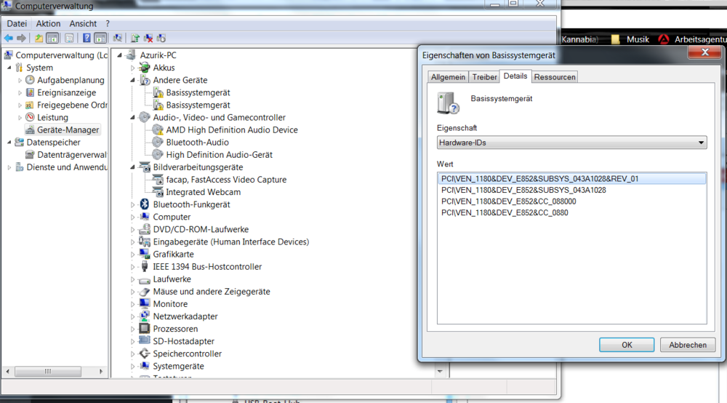Image resolution: width=727 pixels, height=403 pixels.
Task: Open the Aktion menu
Action: tap(49, 24)
